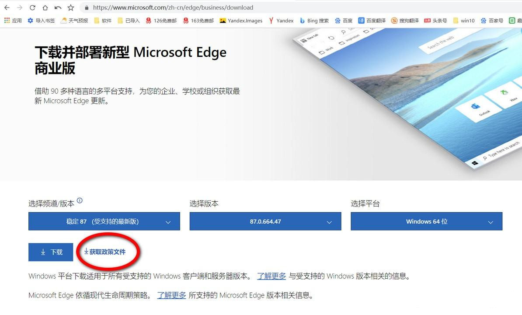Open the 百家号 bookmark
Image resolution: width=522 pixels, height=315 pixels.
492,21
